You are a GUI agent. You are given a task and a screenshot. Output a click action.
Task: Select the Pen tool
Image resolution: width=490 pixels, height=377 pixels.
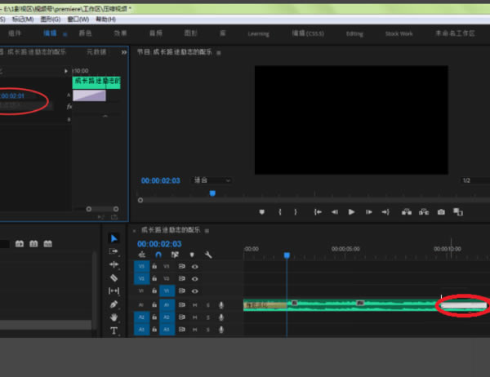click(114, 304)
